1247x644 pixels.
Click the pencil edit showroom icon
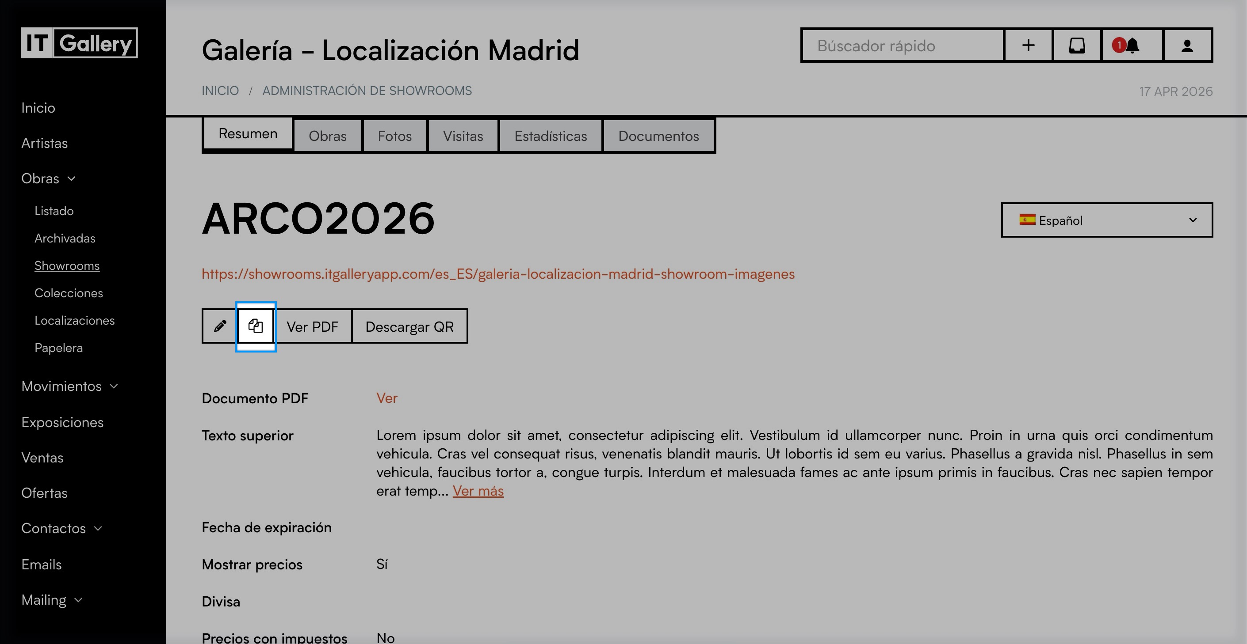[x=220, y=326]
